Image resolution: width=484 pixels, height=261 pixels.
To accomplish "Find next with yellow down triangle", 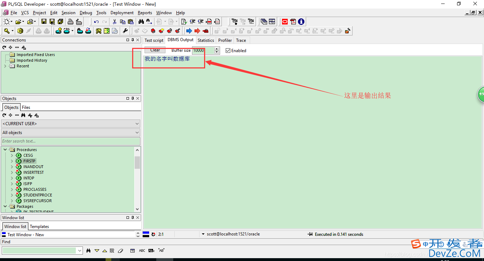I will (97, 251).
